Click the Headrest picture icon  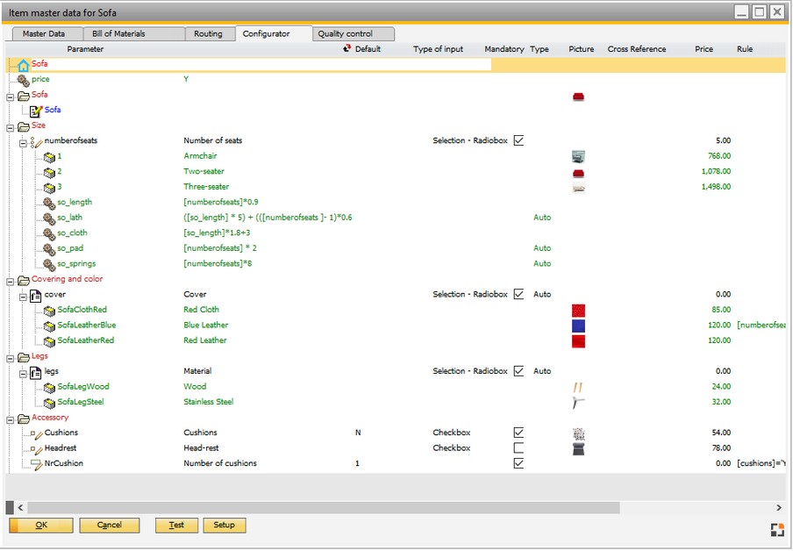click(578, 447)
